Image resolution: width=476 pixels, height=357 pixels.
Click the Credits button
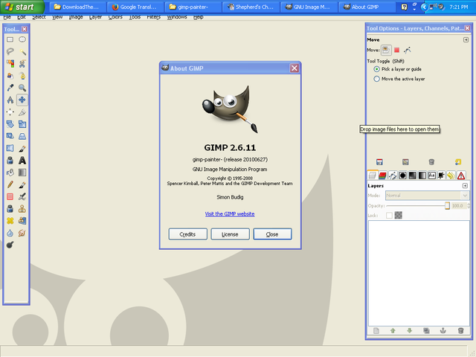click(188, 234)
